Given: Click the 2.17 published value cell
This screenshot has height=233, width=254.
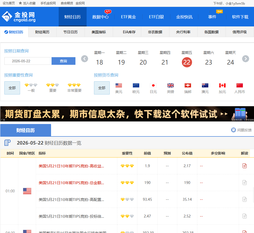Looking at the screenshot, I should [187, 166].
